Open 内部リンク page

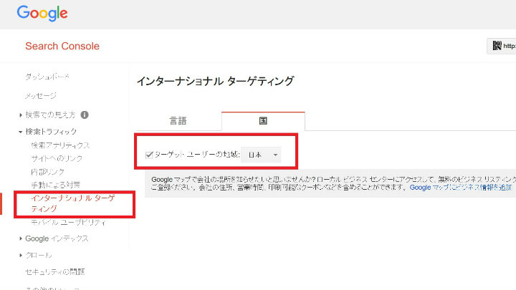48,172
